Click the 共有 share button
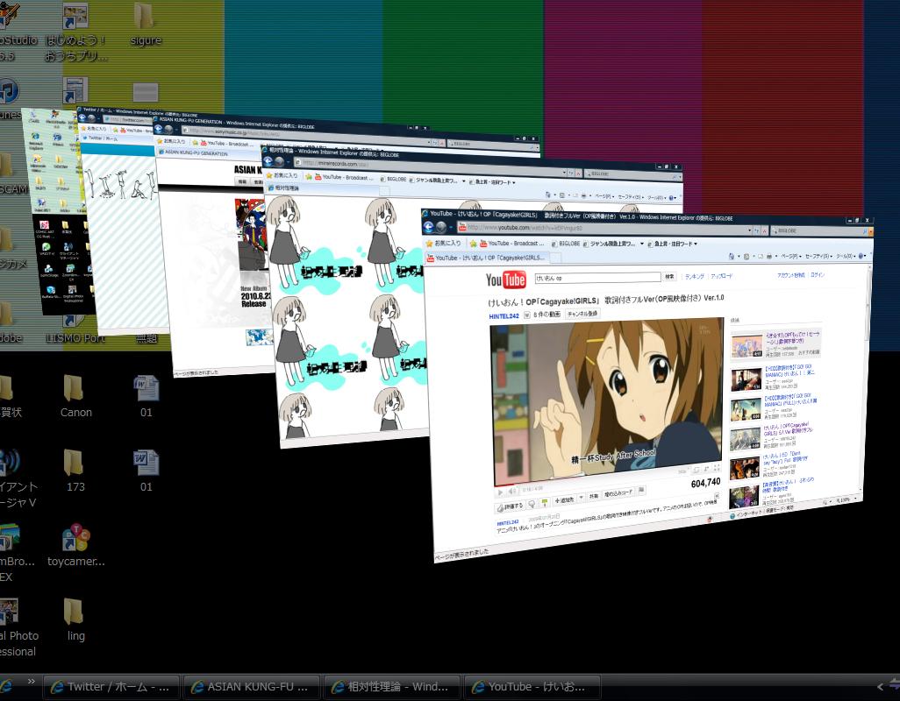This screenshot has height=701, width=900. click(594, 495)
